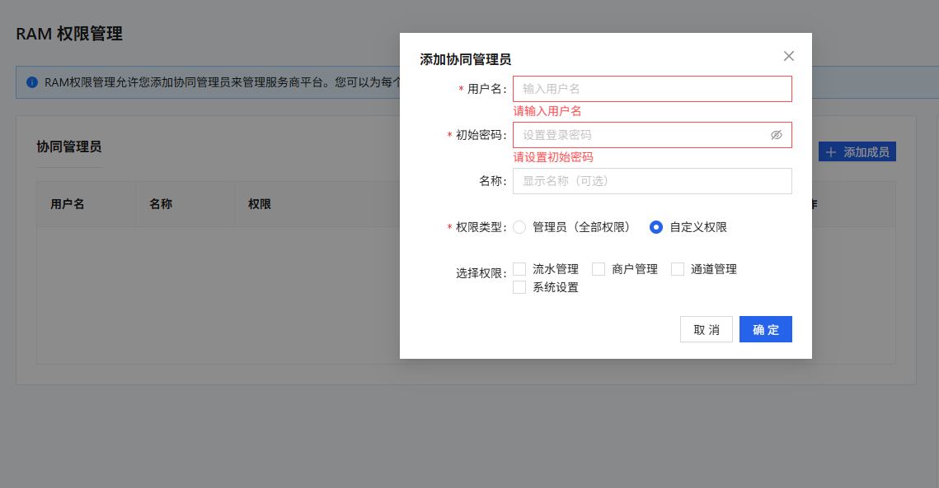Click the 初始密码 password field
Image resolution: width=939 pixels, height=488 pixels.
coord(643,135)
